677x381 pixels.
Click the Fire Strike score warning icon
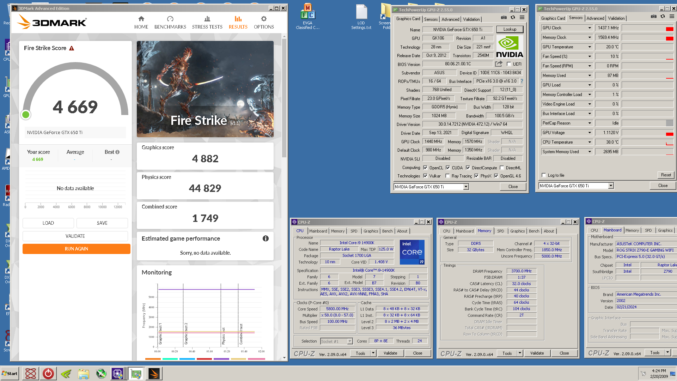click(72, 48)
